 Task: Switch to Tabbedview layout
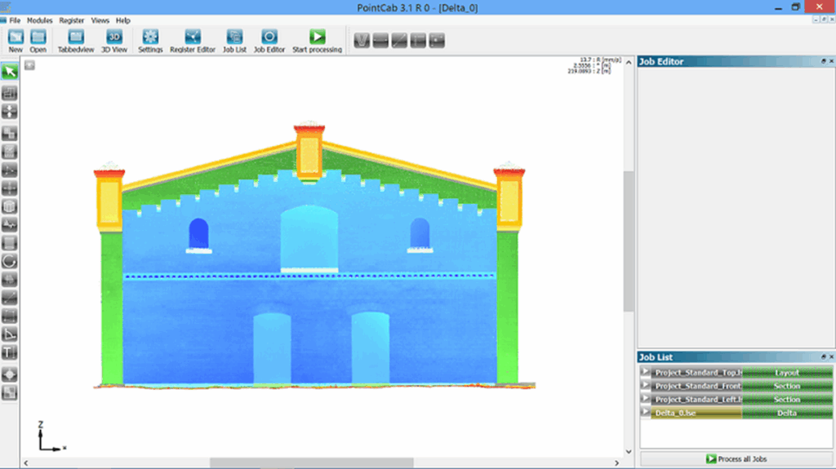pos(75,38)
